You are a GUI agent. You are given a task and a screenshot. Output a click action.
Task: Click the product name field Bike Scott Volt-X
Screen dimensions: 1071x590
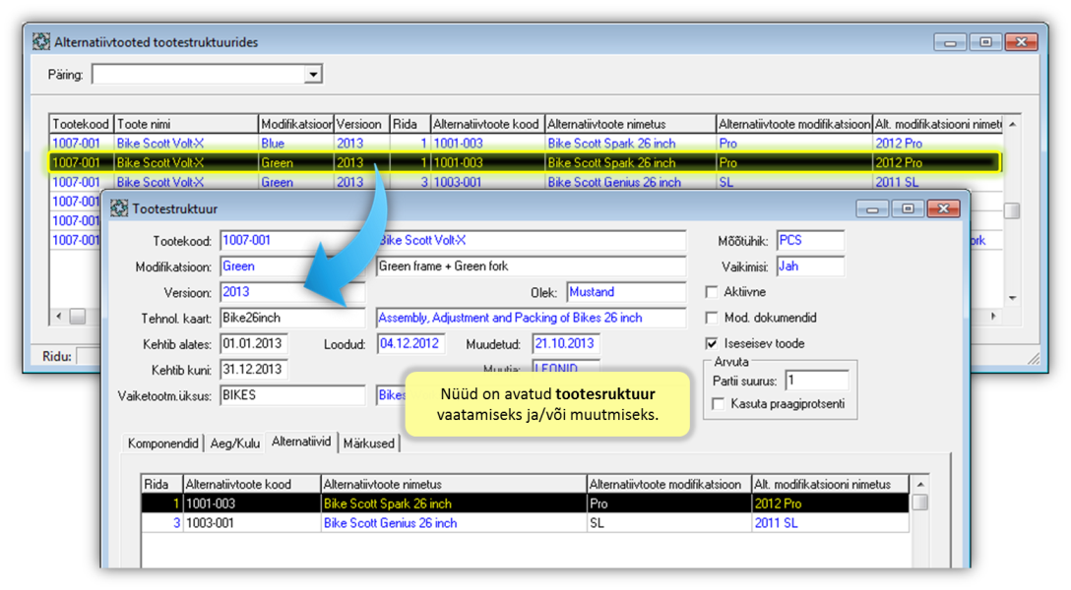tap(531, 241)
